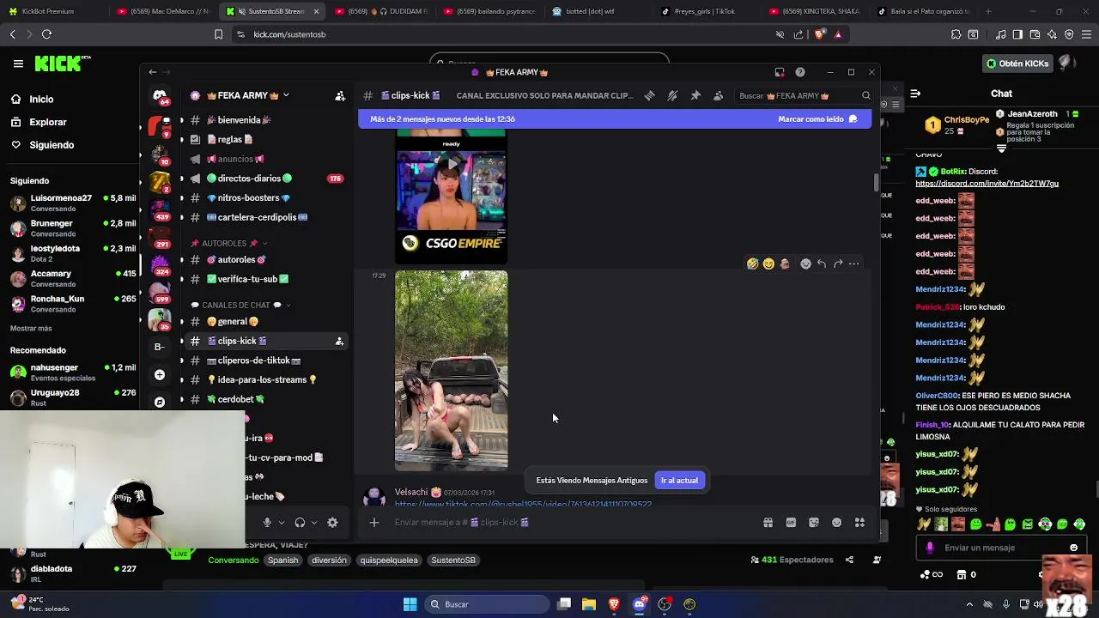Show member list icon in Discord header
Viewport: 1099px width, 618px height.
(718, 95)
